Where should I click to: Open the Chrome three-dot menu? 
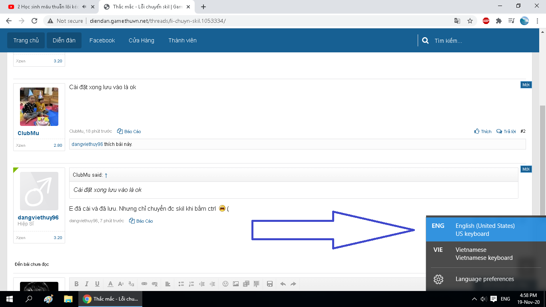point(537,21)
